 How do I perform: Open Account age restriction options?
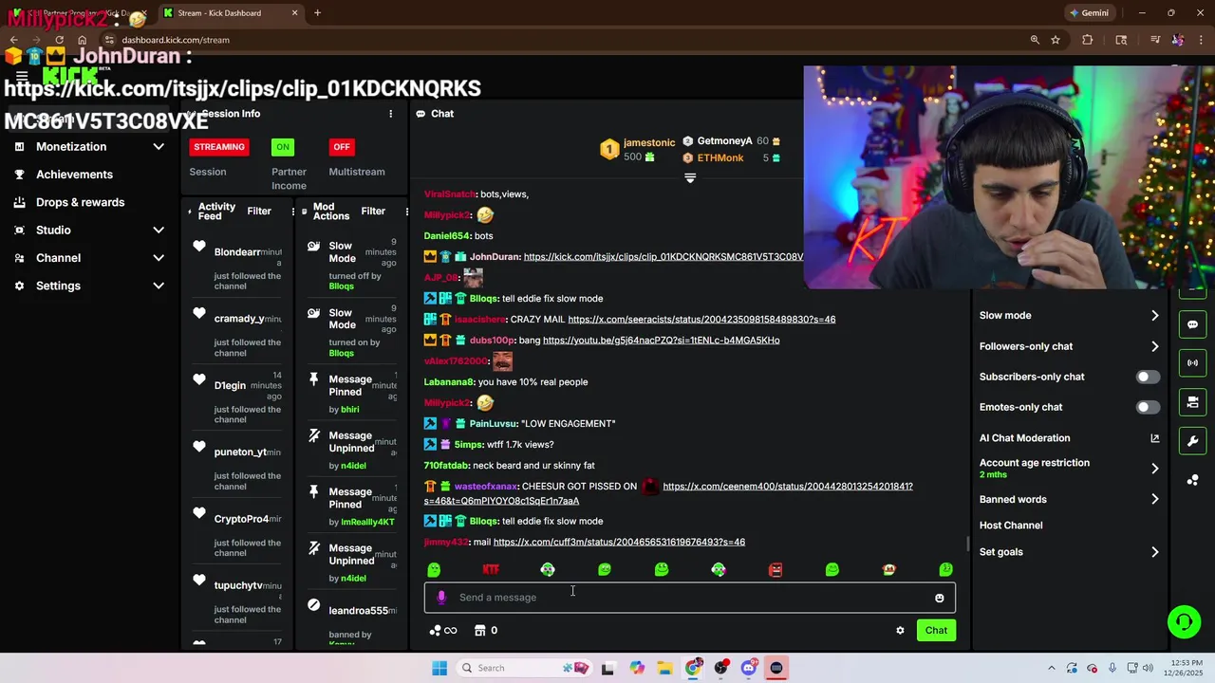click(x=1069, y=469)
